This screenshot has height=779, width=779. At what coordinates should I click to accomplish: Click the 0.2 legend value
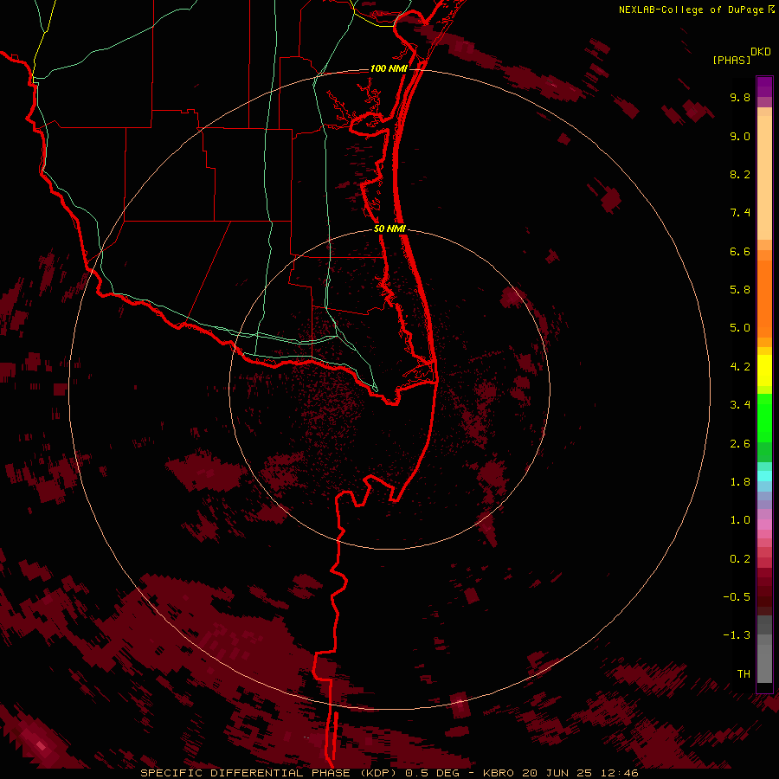(740, 559)
